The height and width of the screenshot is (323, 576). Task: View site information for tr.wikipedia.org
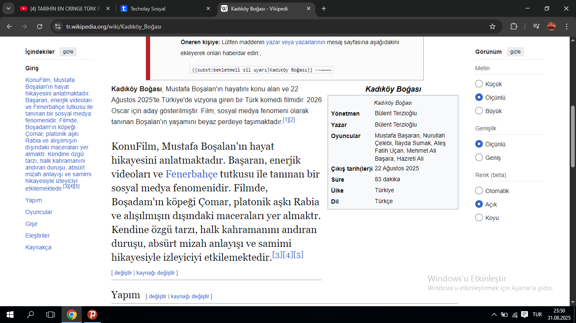pos(58,26)
